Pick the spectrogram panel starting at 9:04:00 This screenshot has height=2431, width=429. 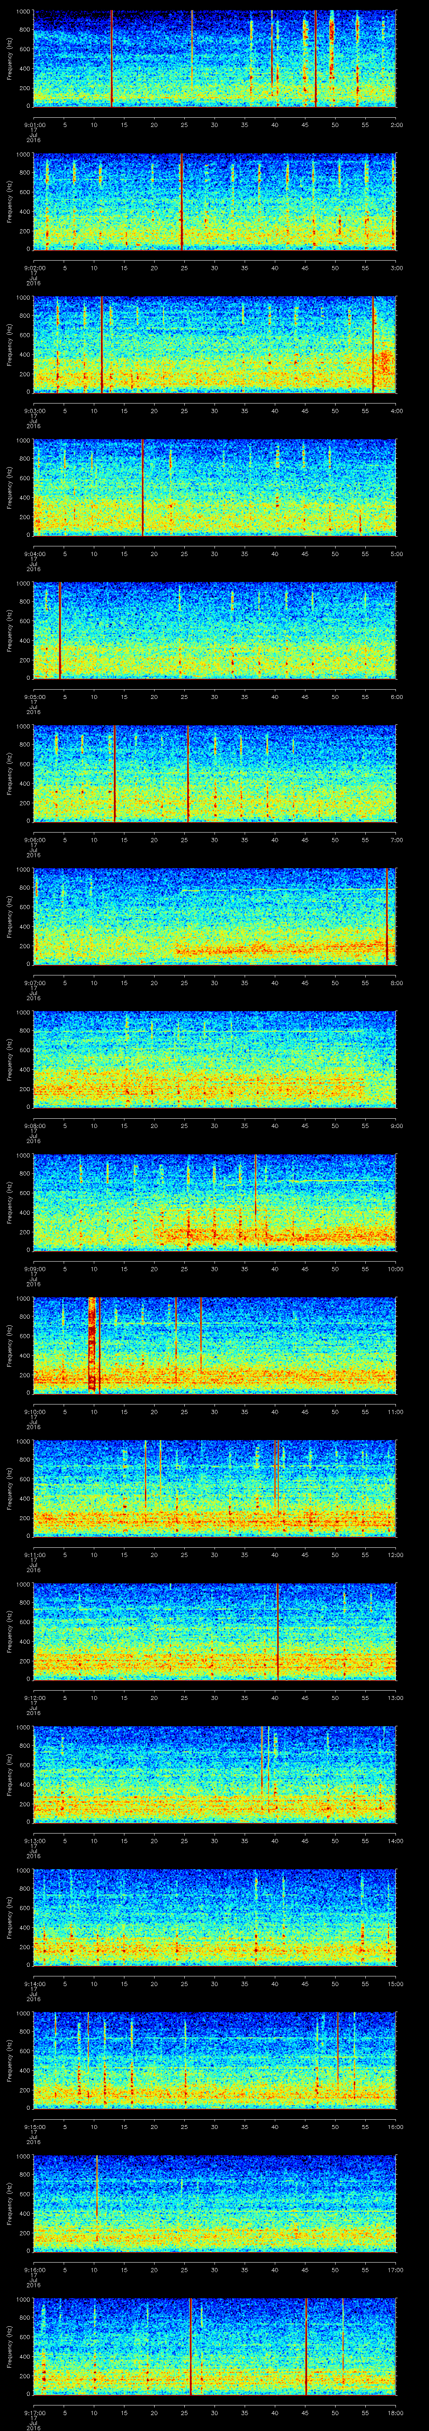coord(215,488)
